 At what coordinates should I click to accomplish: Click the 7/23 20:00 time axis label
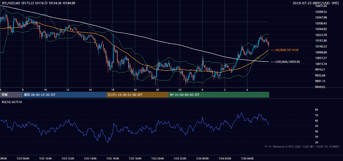[x=157, y=158]
